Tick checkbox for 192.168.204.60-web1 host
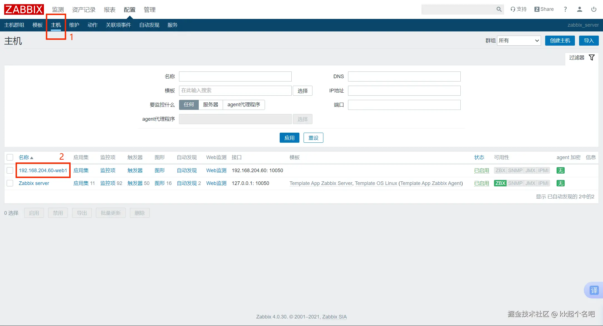 (x=10, y=171)
